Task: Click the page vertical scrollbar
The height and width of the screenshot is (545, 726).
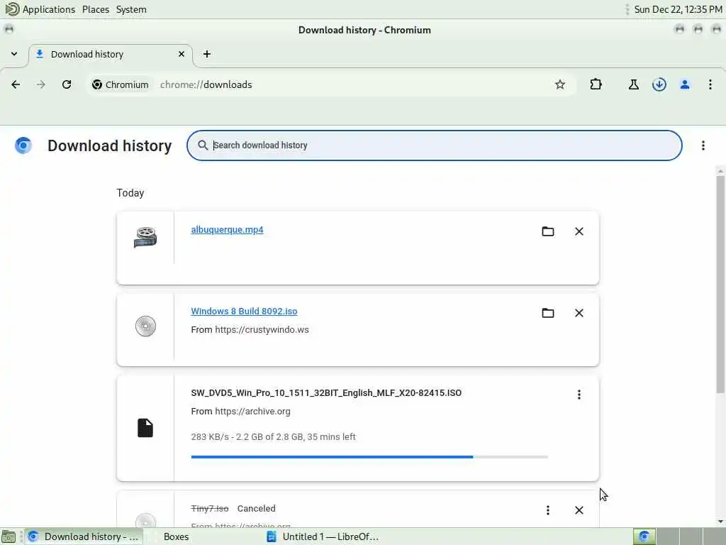Action: click(720, 284)
